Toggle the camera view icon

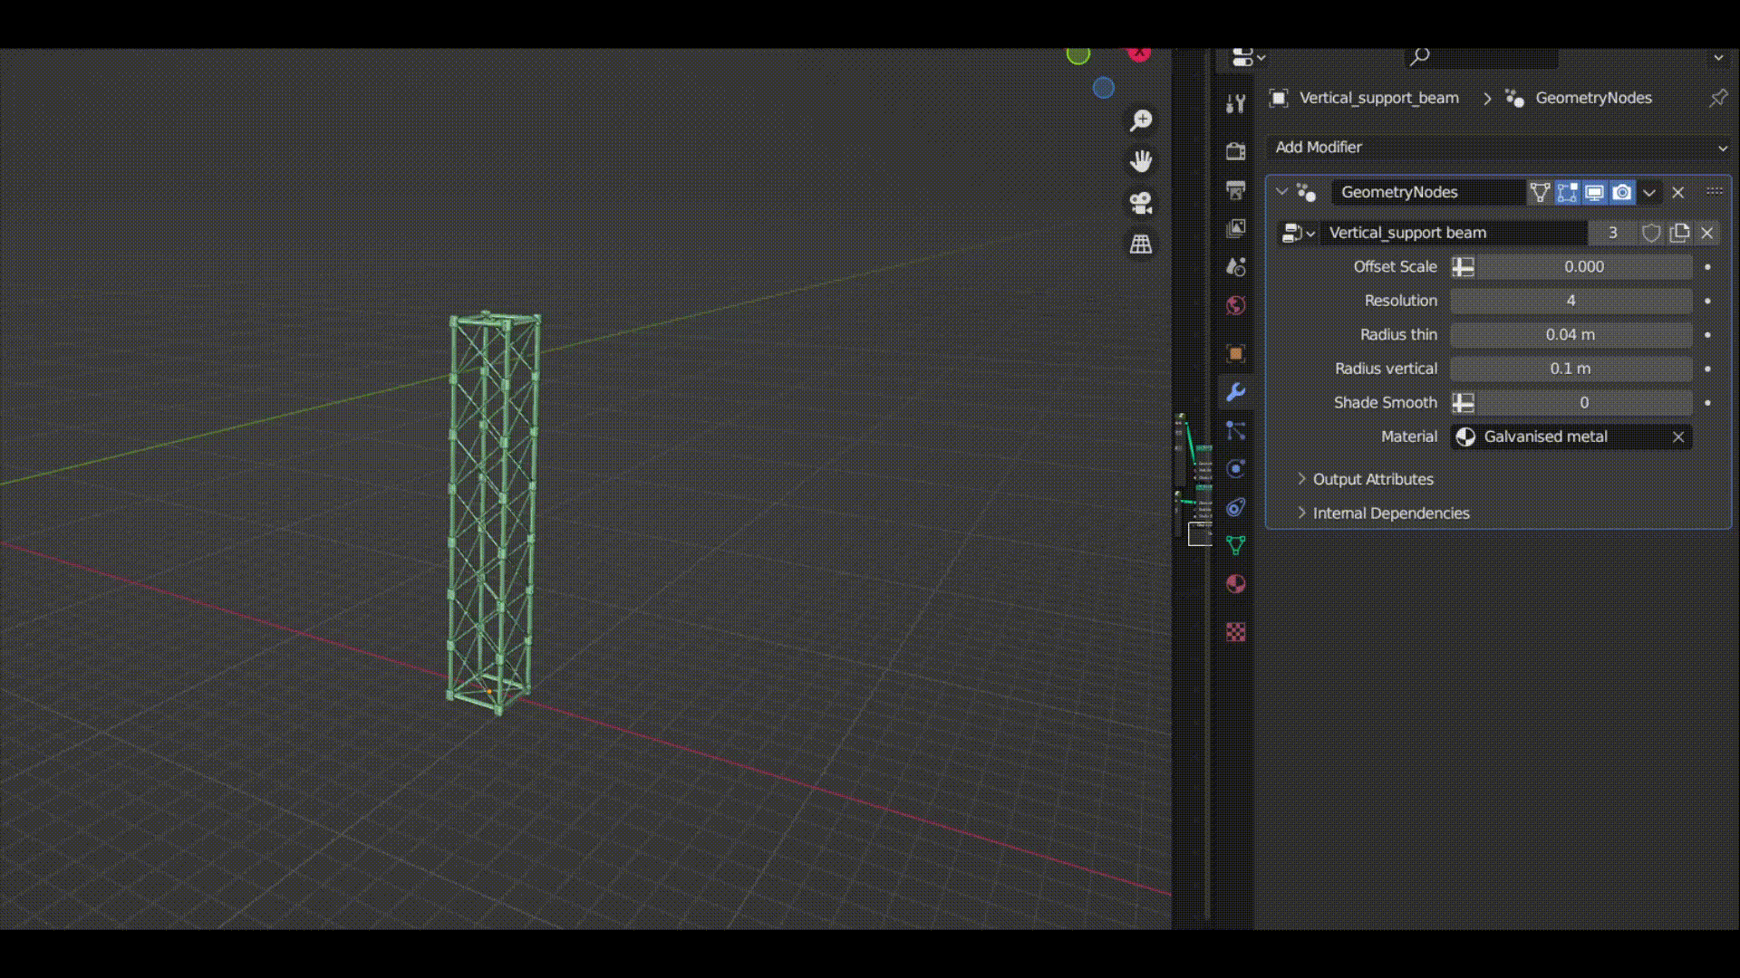click(x=1141, y=203)
